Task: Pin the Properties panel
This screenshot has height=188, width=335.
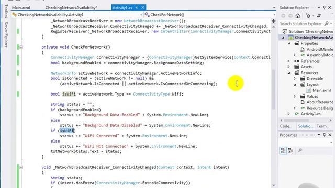Action: point(325,135)
